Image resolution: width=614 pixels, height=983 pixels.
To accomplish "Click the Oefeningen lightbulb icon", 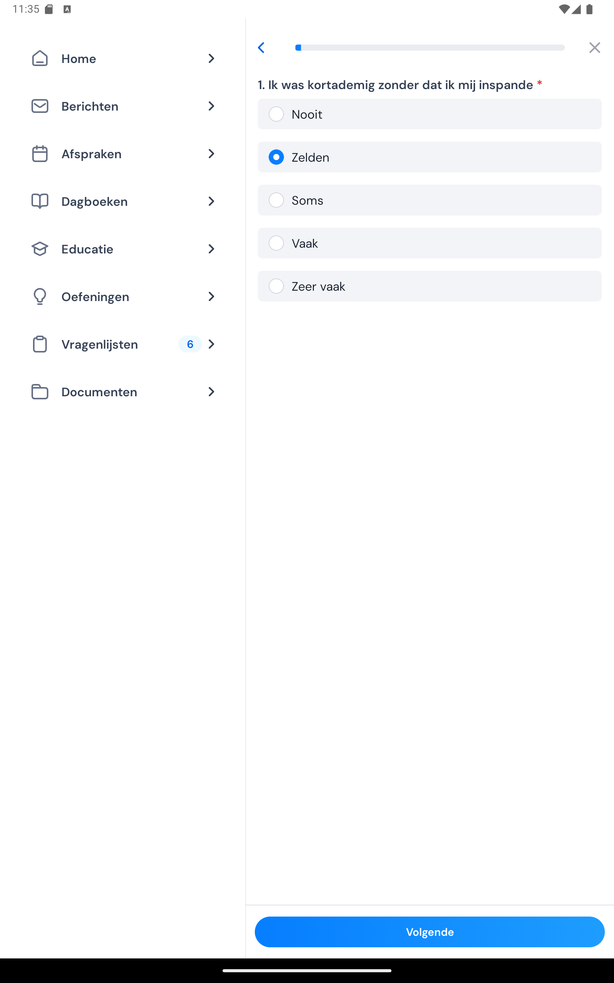I will point(40,296).
